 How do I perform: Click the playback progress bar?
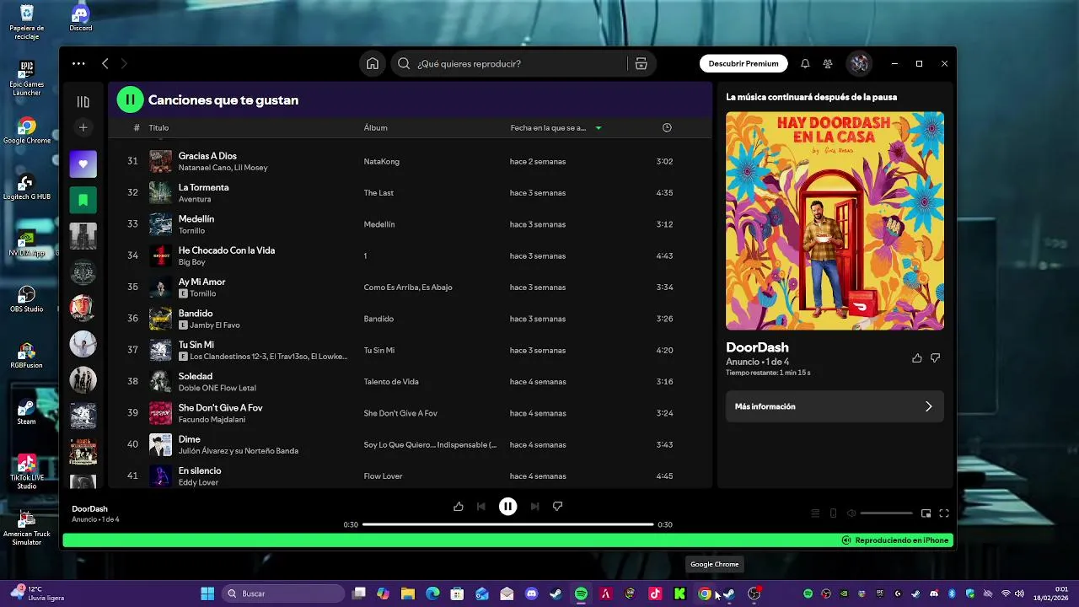click(507, 524)
